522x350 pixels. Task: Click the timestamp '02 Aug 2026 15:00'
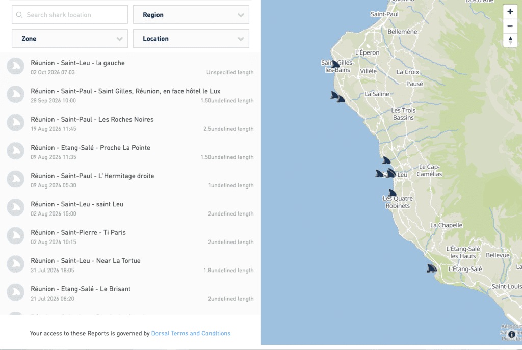[53, 214]
